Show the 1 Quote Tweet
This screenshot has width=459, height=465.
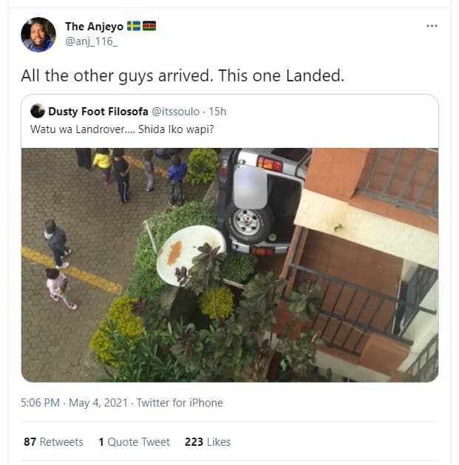click(134, 442)
